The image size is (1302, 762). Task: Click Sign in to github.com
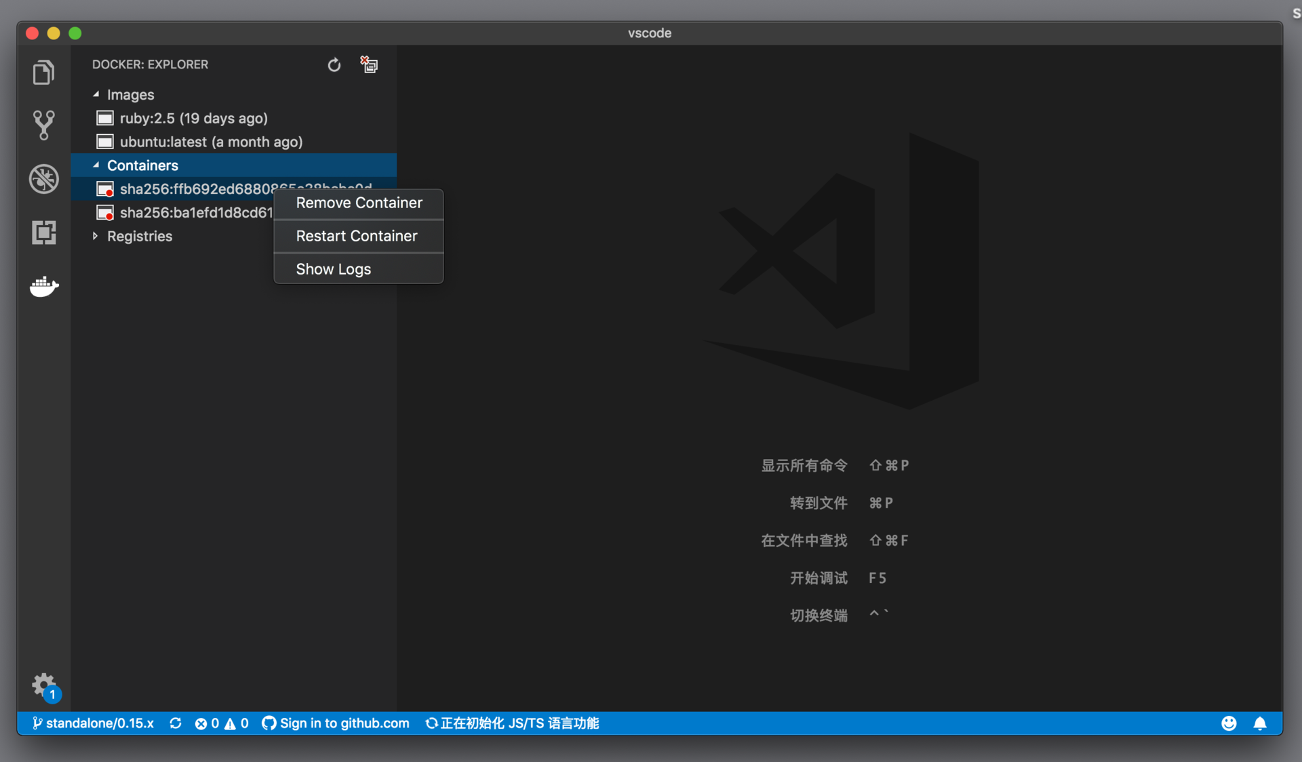tap(336, 723)
